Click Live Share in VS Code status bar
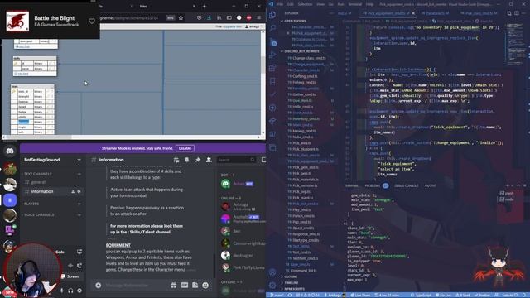Viewport: 530px width, 298px height. tap(360, 296)
